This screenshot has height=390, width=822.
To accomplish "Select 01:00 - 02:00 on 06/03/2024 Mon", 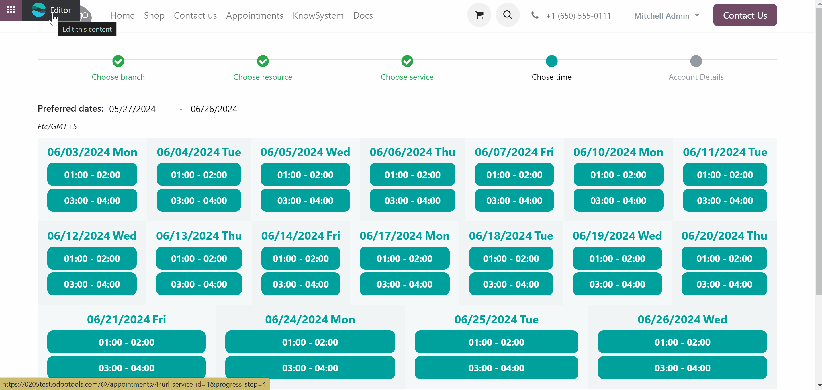I will coord(92,175).
